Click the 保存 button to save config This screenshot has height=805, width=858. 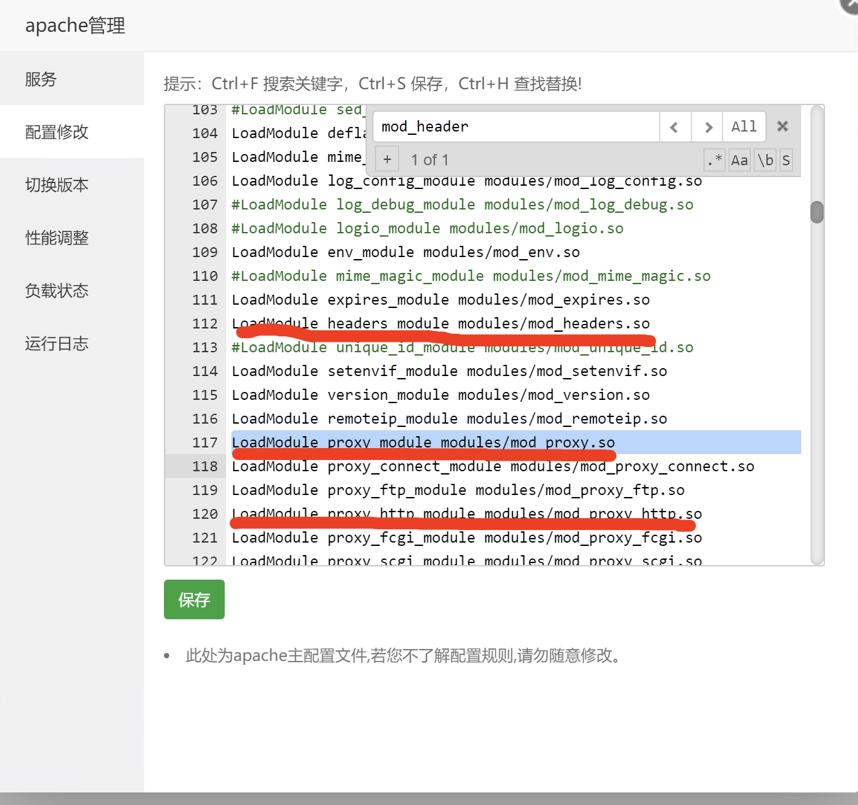click(194, 599)
